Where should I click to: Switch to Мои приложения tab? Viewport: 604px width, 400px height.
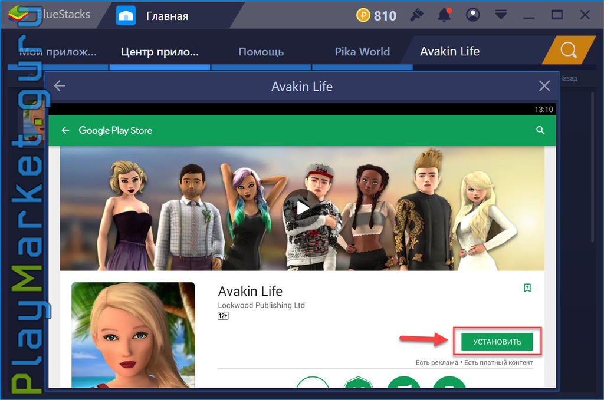coord(58,51)
